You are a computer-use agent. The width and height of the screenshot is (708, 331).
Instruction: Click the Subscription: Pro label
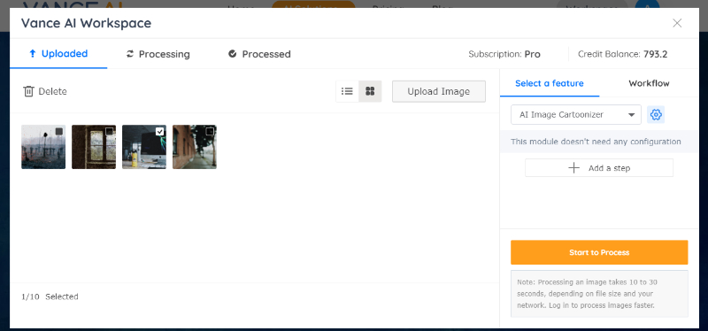pyautogui.click(x=504, y=54)
